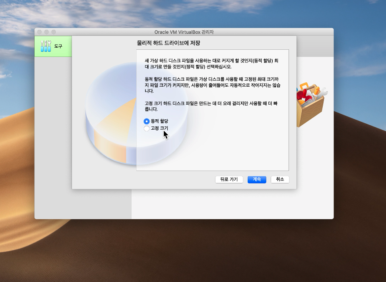This screenshot has width=386, height=282.
Task: Cancel the wizard with 취소
Action: pyautogui.click(x=280, y=179)
